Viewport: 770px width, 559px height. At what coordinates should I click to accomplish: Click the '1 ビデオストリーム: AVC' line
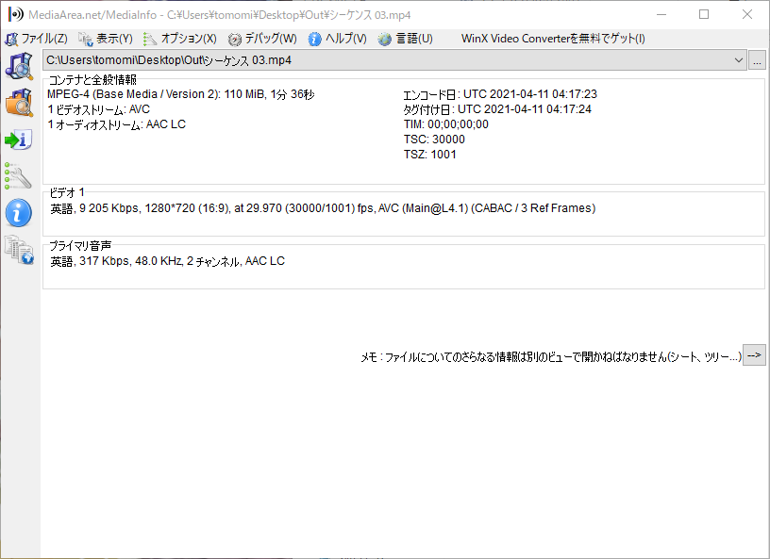click(99, 109)
